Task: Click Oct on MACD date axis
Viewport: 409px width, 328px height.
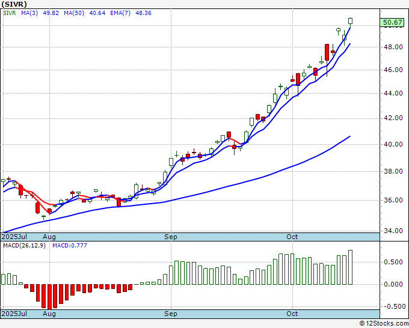Action: coord(292,314)
